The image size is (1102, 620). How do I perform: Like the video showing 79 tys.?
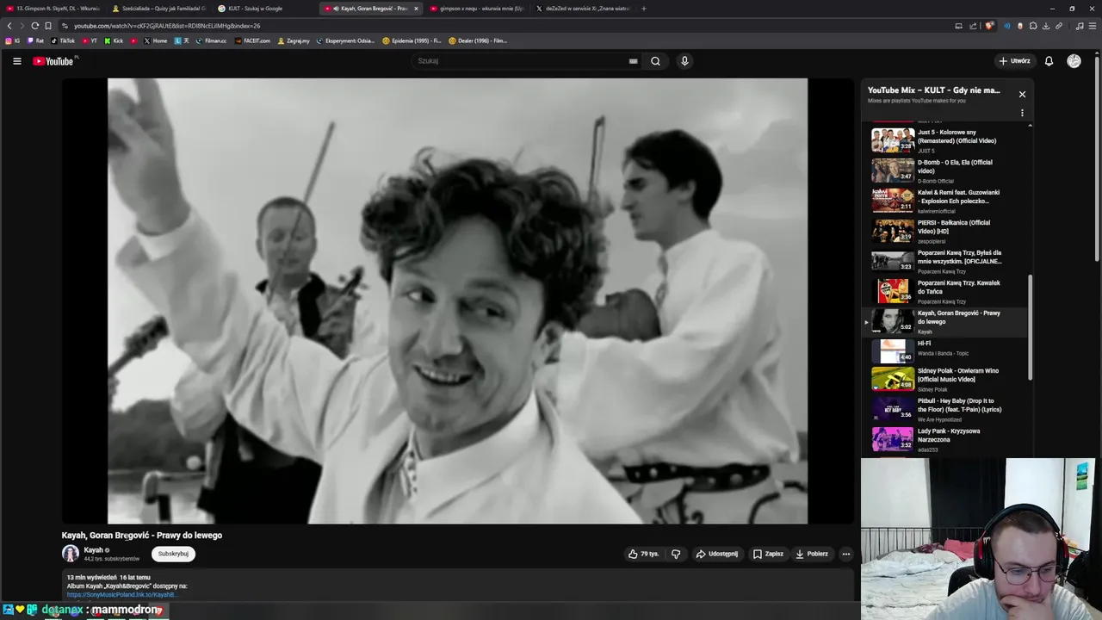click(x=643, y=554)
